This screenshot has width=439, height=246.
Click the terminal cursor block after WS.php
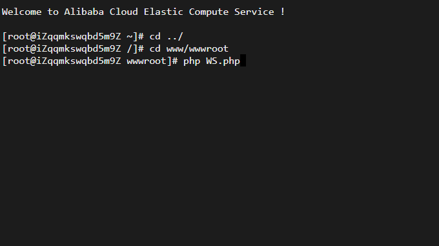[243, 61]
